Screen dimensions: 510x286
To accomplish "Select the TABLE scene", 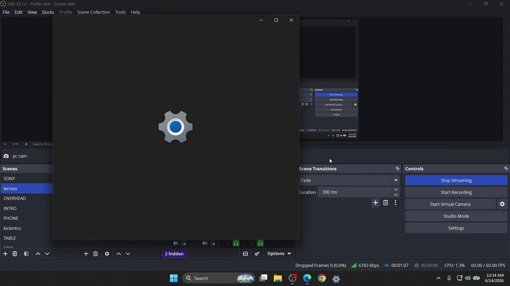I will 27,238.
